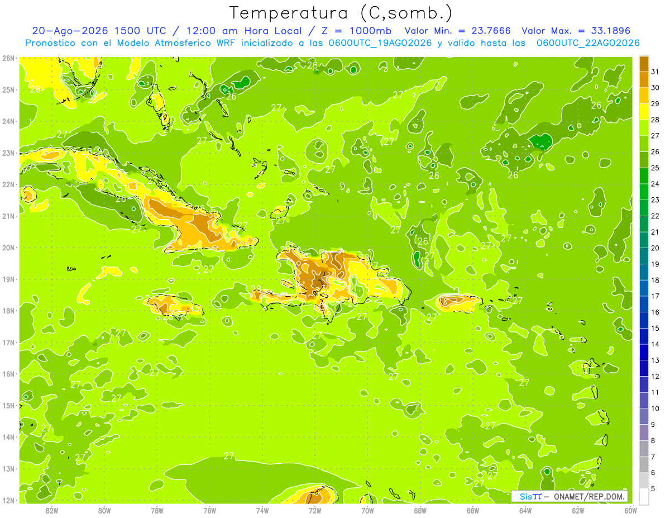Click the 68W longitude axis label
This screenshot has width=670, height=518.
420,510
